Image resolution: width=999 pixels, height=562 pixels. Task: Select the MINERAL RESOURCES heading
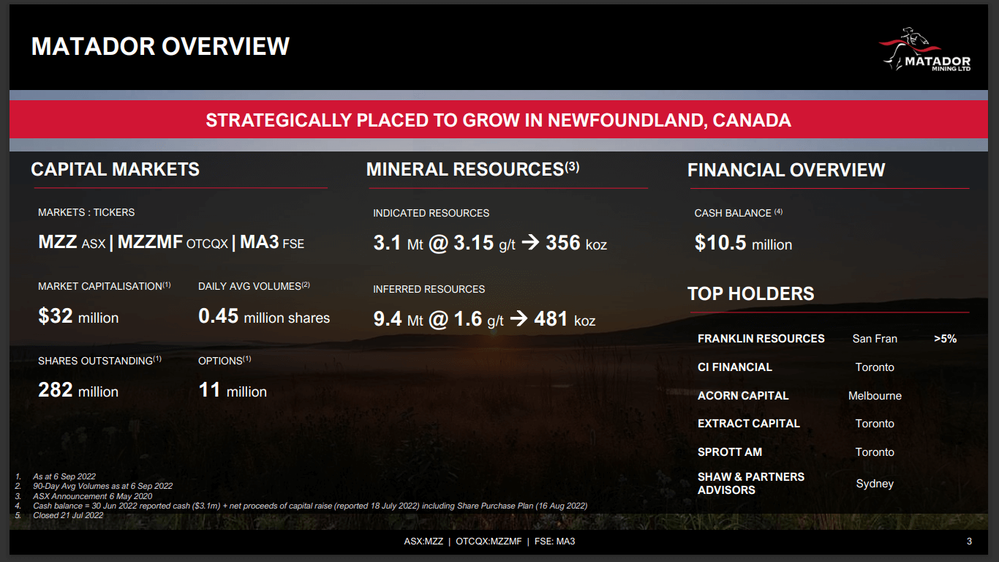click(x=473, y=169)
